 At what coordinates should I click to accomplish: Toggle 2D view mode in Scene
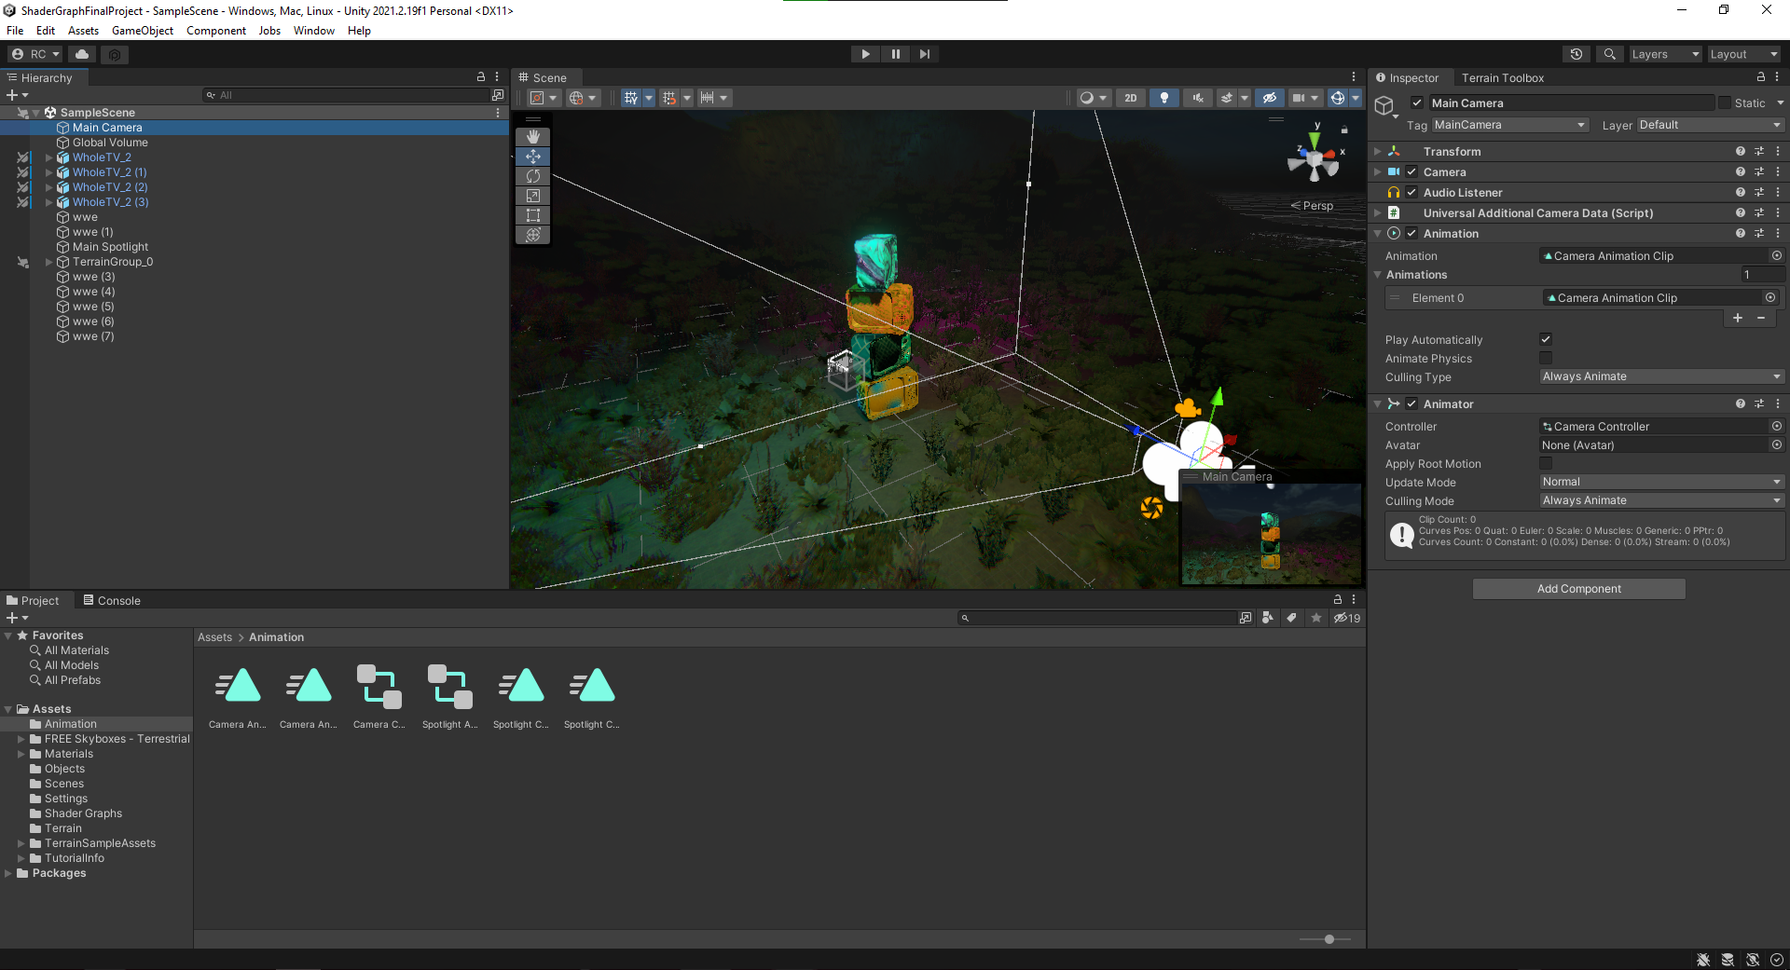(1131, 98)
